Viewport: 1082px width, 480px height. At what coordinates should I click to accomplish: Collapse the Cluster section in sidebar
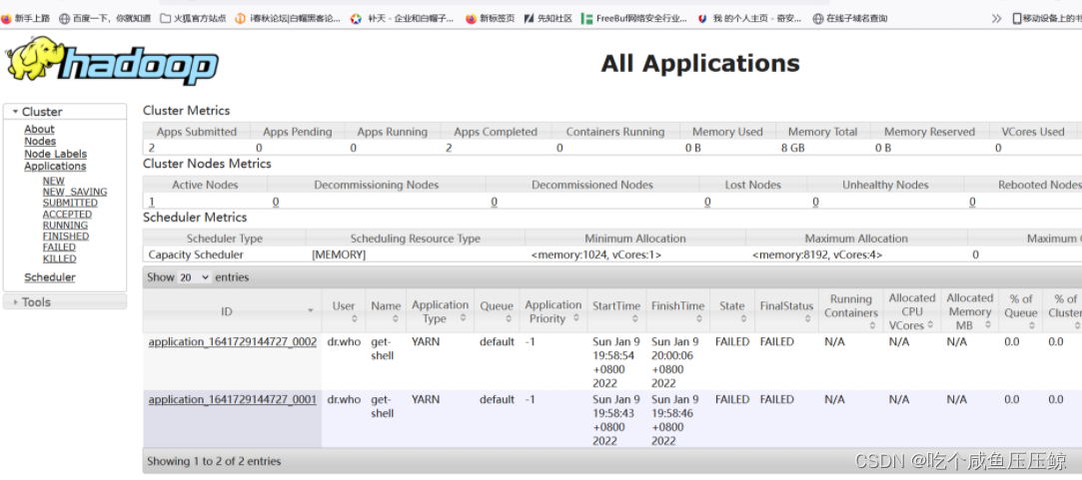coord(42,112)
